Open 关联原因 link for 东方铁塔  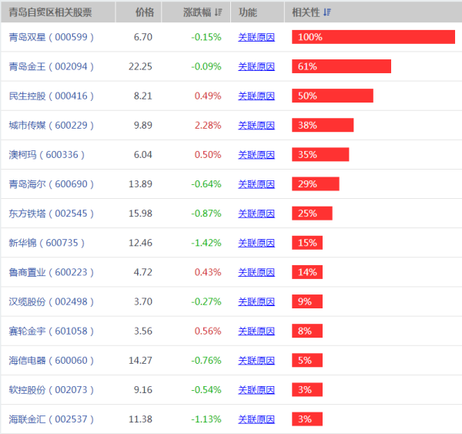(256, 214)
